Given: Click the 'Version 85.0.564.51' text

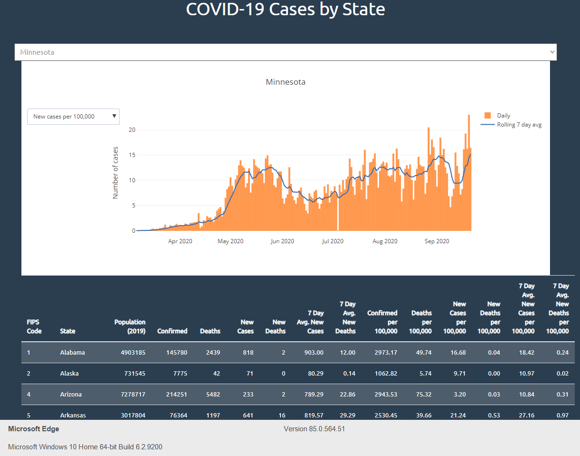Looking at the screenshot, I should tap(314, 429).
